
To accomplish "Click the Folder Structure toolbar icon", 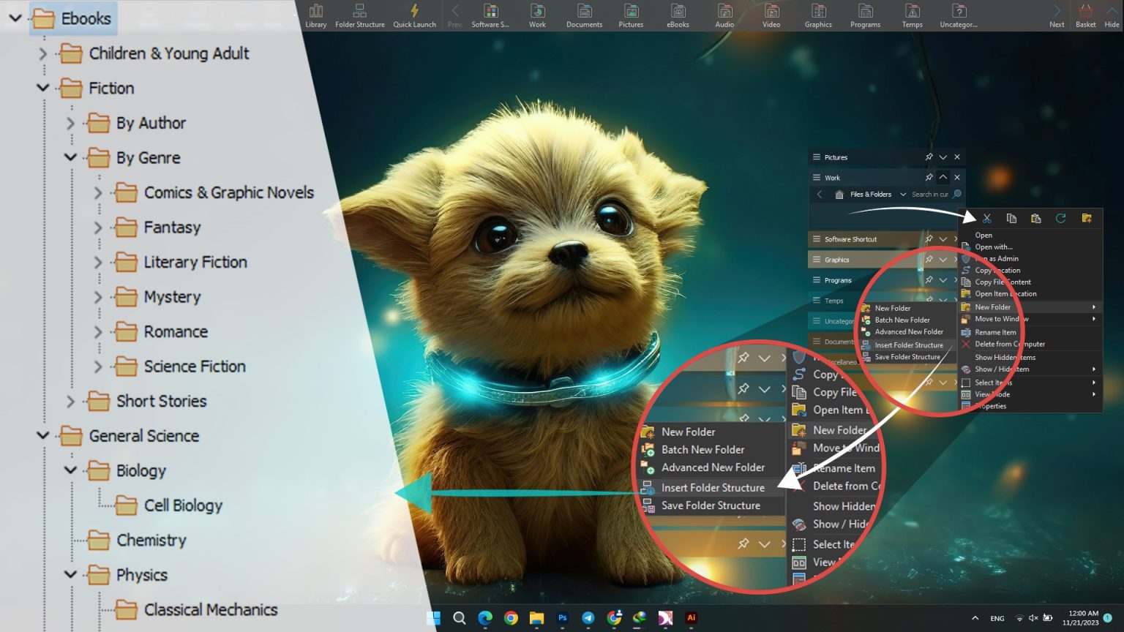I will coord(359,15).
